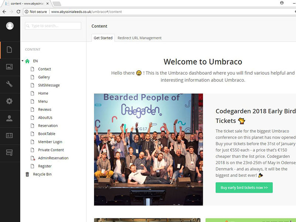
Task: Open the AboutUs page node
Action: point(45,118)
